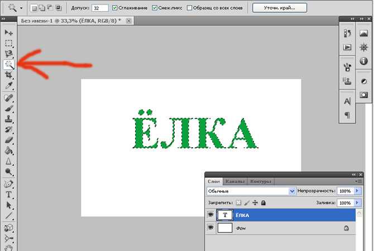Screen dimensions: 374x251
Task: Select the Line tool
Action: [x=8, y=216]
